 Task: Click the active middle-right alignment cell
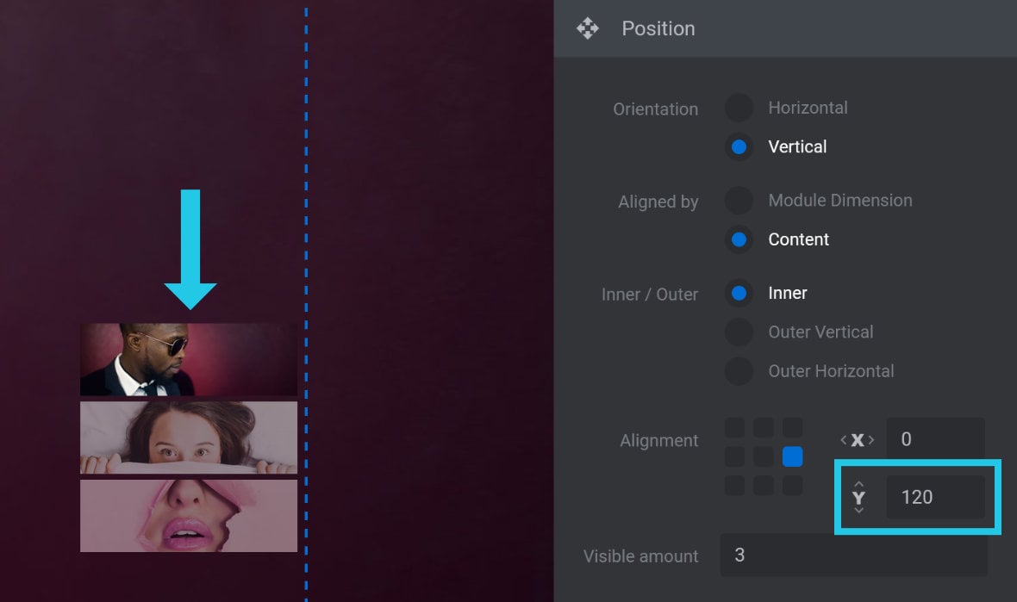pyautogui.click(x=793, y=456)
